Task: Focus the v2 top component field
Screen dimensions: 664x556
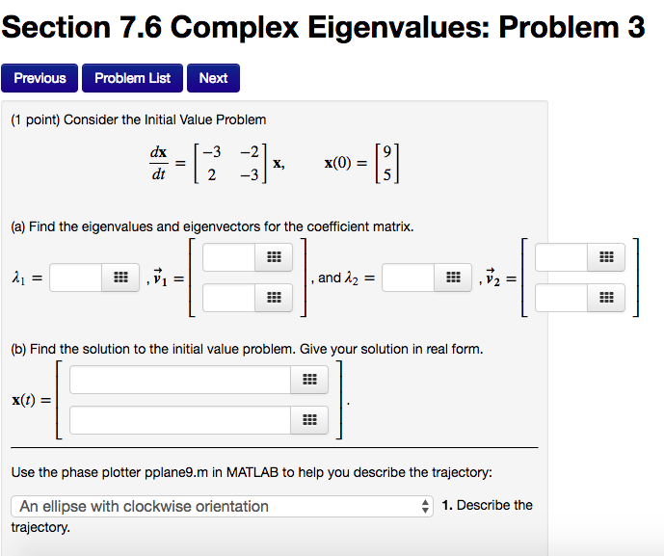Action: point(561,257)
